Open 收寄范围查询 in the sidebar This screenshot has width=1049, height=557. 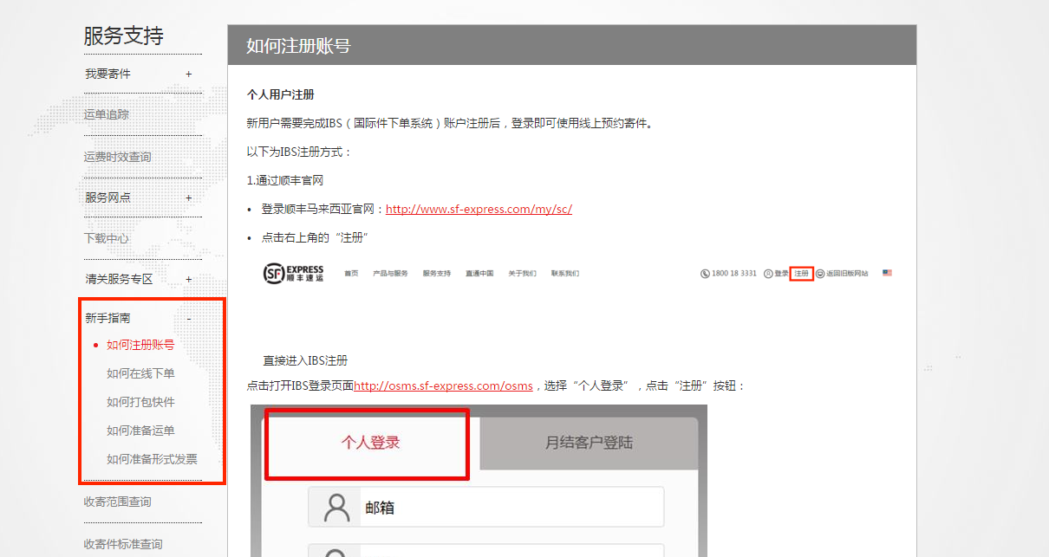click(x=117, y=502)
